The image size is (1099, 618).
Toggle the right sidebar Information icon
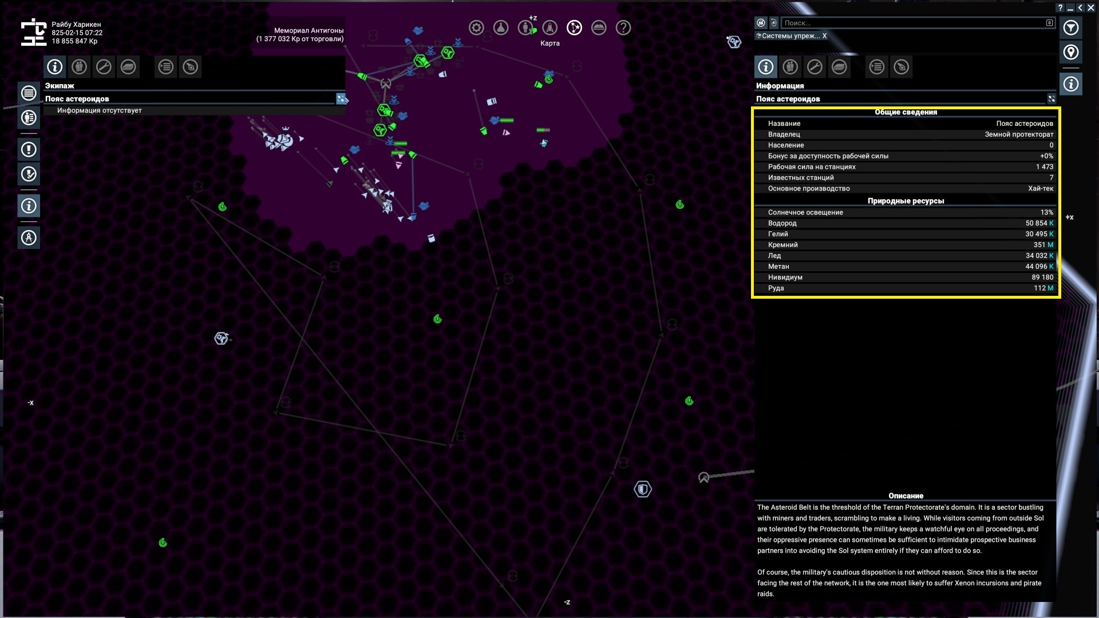click(x=1071, y=84)
